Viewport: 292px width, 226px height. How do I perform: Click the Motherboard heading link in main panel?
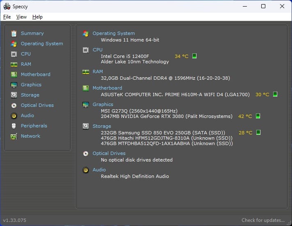(x=107, y=88)
